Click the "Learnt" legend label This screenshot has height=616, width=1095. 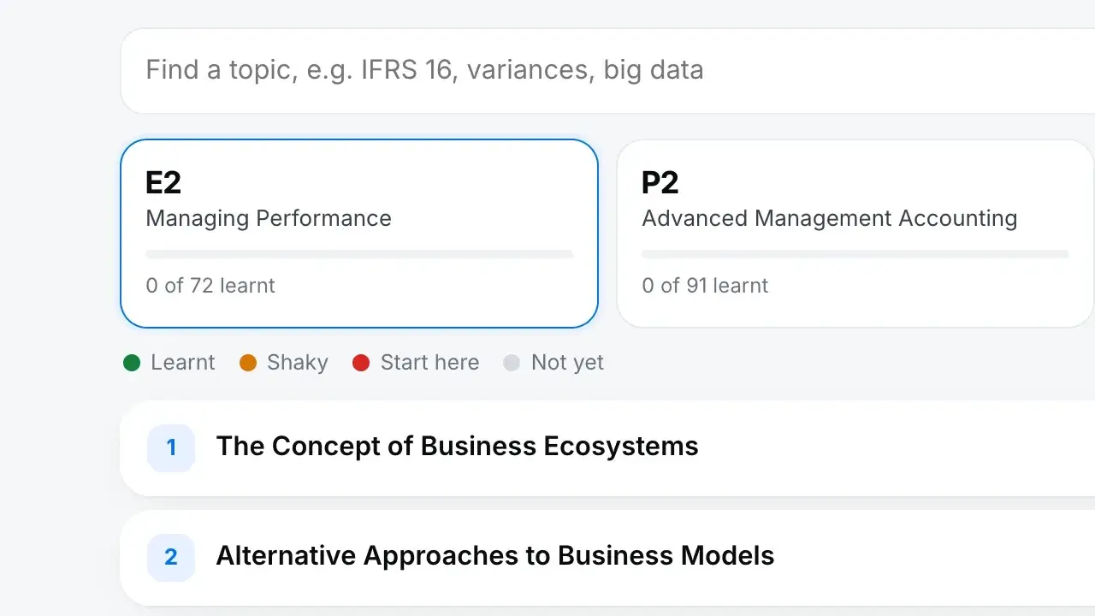[183, 363]
